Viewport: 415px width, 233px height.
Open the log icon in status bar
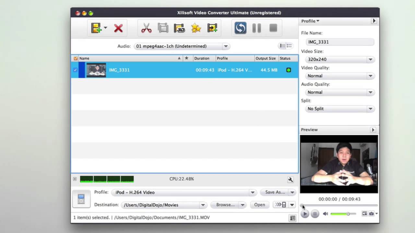coord(292,218)
